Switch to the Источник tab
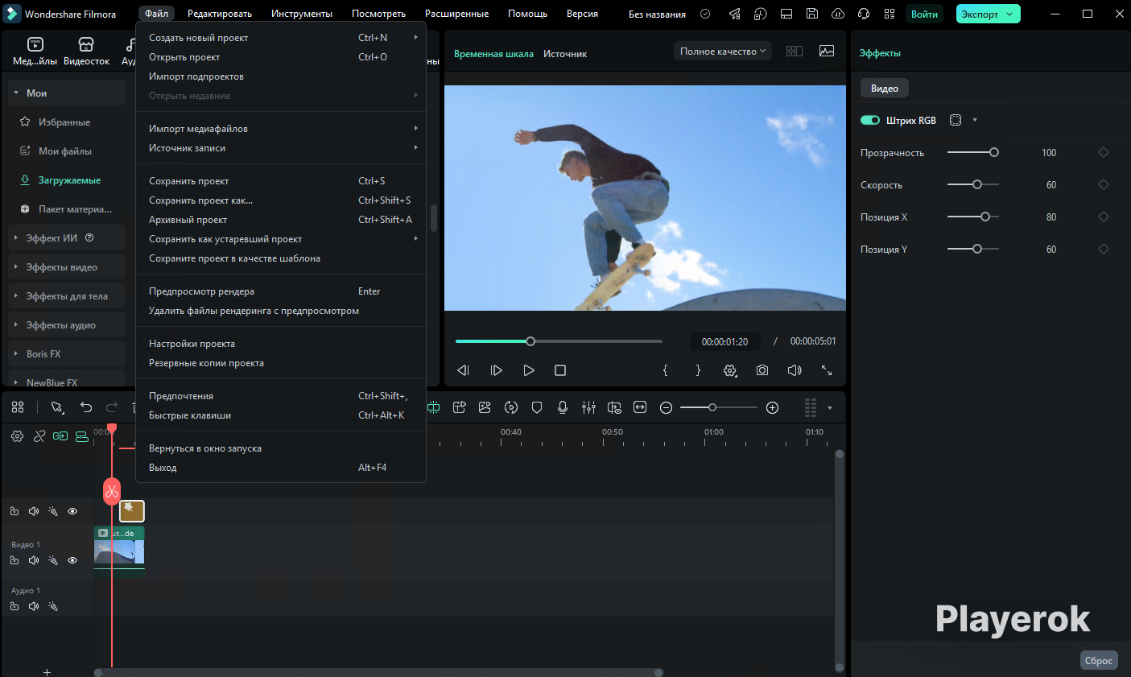This screenshot has height=677, width=1131. point(565,54)
